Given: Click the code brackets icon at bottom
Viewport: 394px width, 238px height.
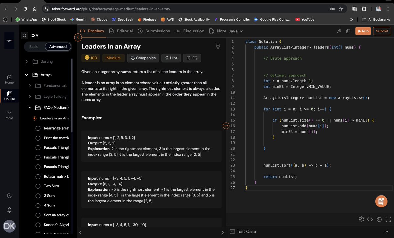Looking at the screenshot, I should (370, 219).
